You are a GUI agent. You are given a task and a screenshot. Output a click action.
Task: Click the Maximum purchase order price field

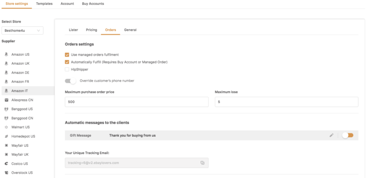tap(137, 102)
